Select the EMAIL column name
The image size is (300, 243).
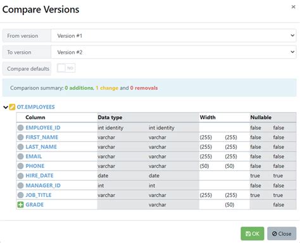point(34,157)
